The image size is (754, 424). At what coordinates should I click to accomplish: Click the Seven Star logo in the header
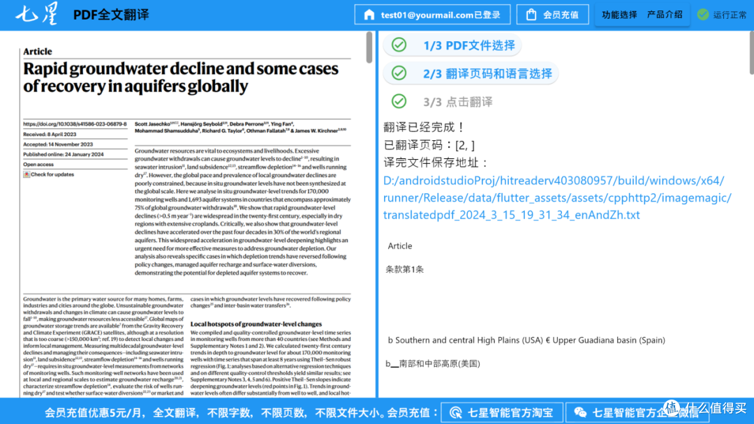click(37, 13)
